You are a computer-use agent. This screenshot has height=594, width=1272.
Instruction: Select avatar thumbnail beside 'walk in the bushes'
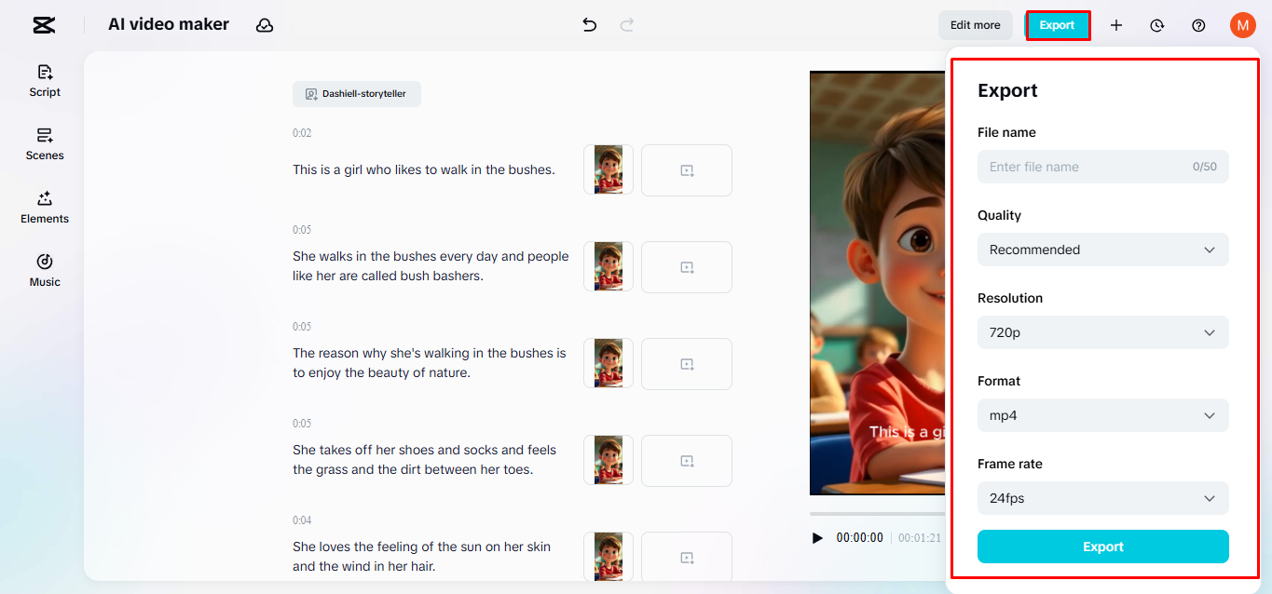click(x=609, y=169)
